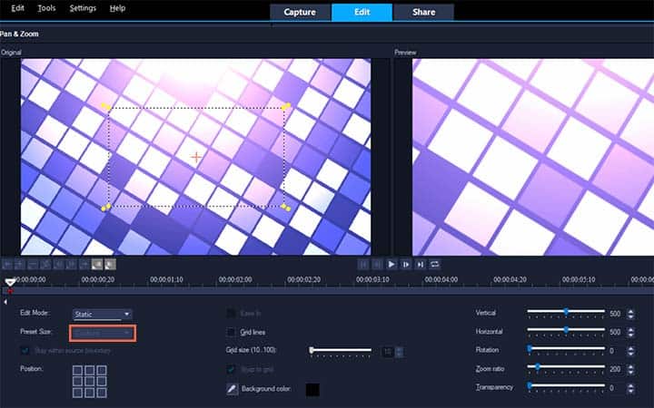Set position to bottom-center anchor square
This screenshot has height=408, width=654.
(90, 393)
